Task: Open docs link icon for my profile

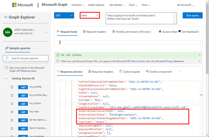Action: (12, 87)
